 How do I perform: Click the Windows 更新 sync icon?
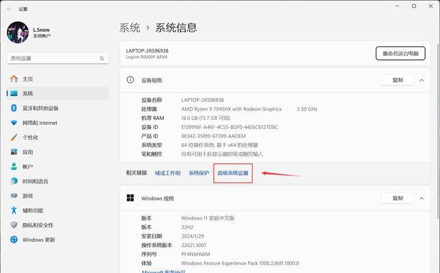(14, 240)
